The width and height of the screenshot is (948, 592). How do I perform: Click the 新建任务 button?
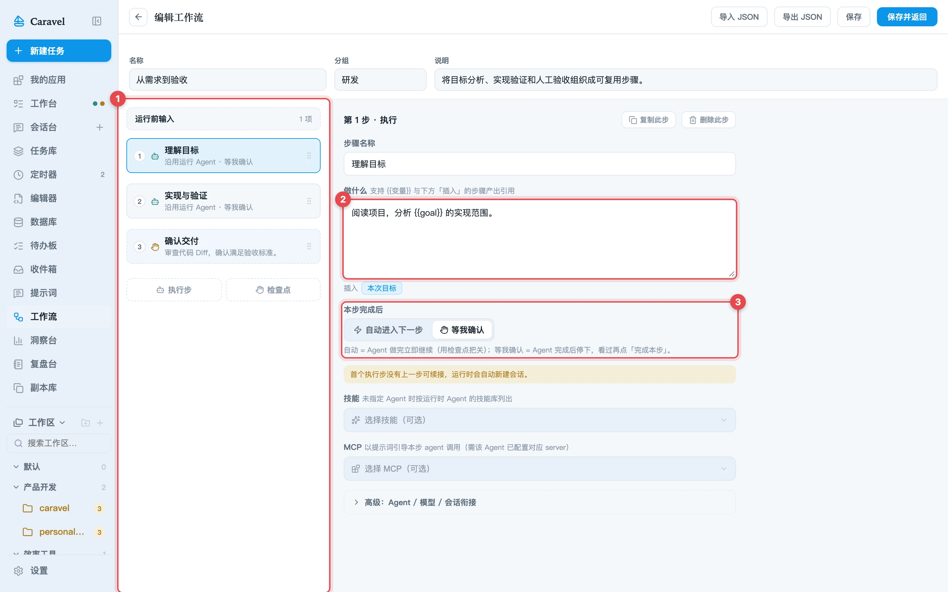(x=59, y=51)
